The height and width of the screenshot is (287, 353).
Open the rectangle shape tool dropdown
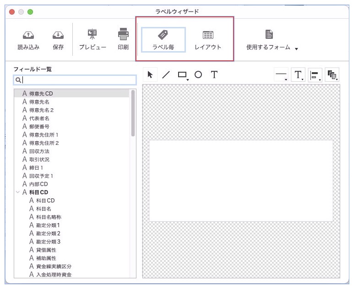183,75
